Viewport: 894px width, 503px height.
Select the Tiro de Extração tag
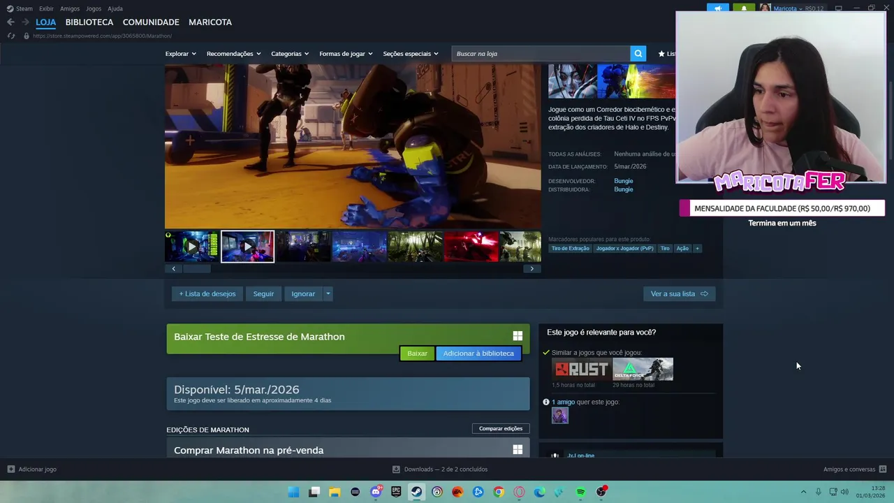(571, 248)
